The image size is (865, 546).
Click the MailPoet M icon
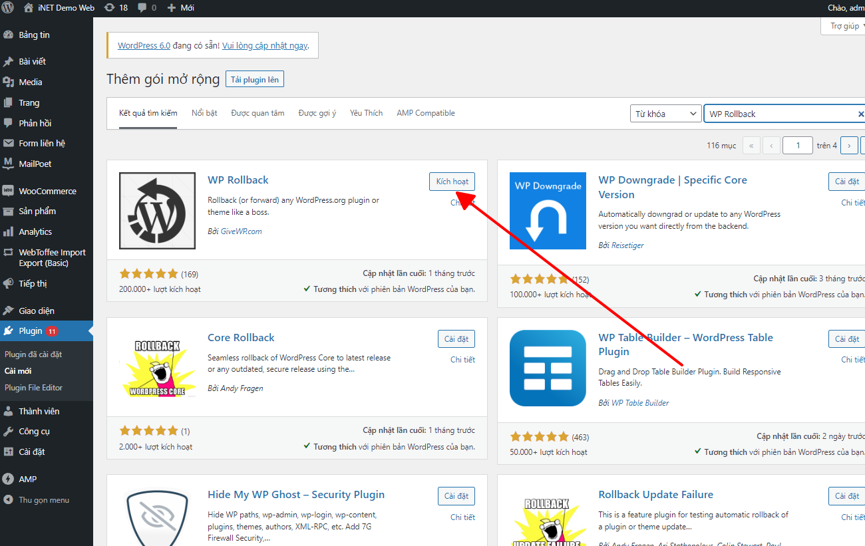[x=9, y=164]
